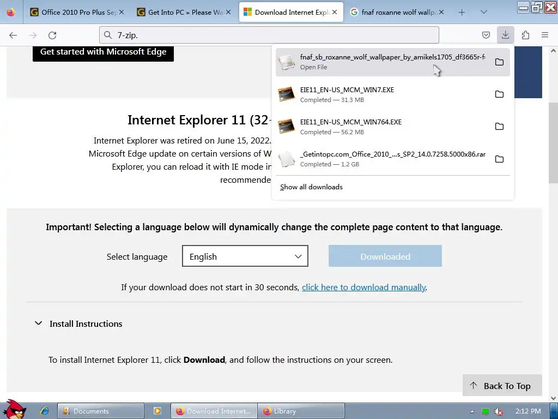
Task: Open the Firefox hamburger menu
Action: click(545, 35)
